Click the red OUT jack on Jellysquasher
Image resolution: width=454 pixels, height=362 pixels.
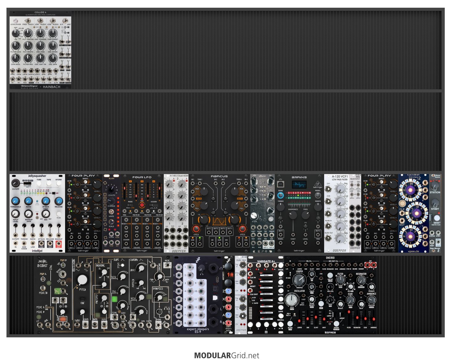pyautogui.click(x=59, y=244)
